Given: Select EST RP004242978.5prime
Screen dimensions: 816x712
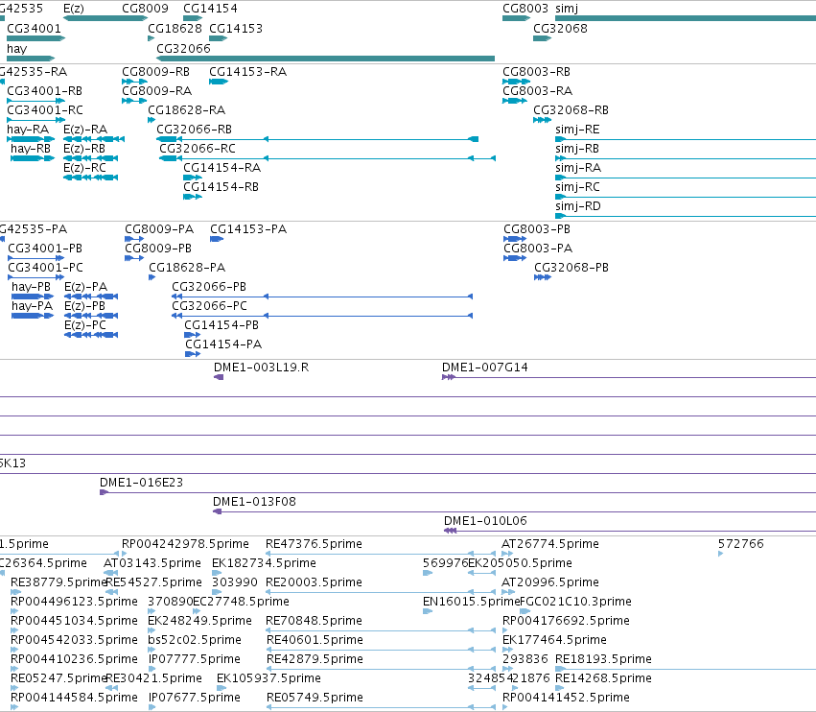Looking at the screenshot, I should tap(185, 544).
